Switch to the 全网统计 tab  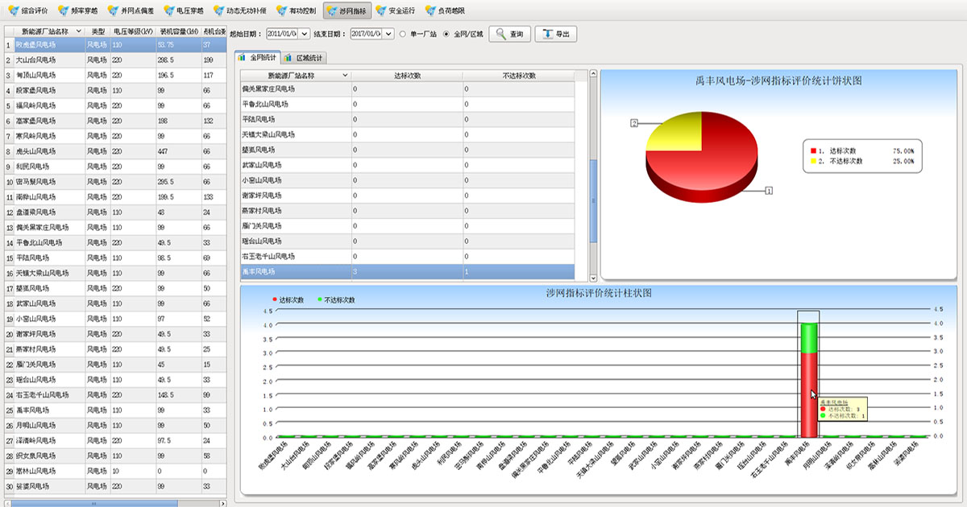click(257, 58)
